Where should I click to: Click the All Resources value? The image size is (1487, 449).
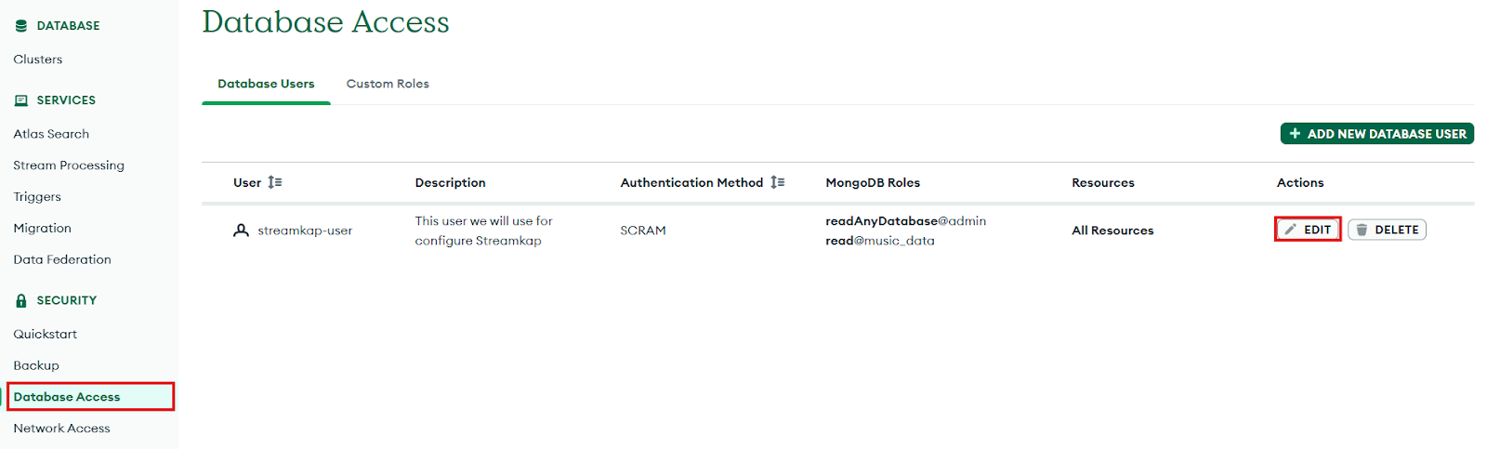(x=1112, y=231)
